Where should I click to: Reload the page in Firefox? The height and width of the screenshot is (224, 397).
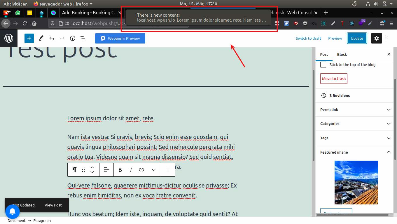pyautogui.click(x=25, y=23)
